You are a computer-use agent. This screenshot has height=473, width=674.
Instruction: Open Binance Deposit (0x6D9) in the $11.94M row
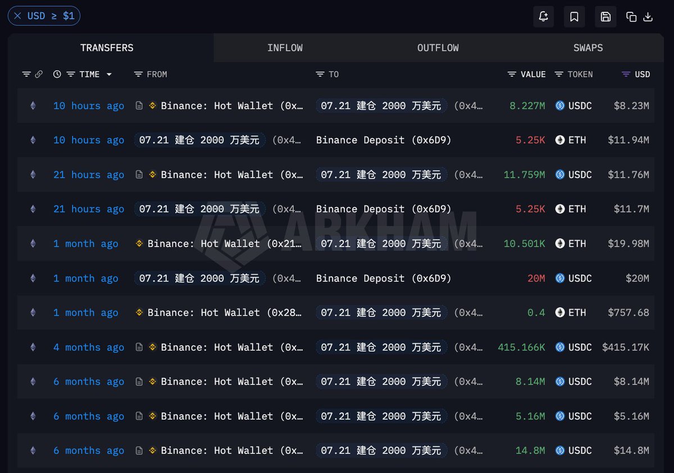tap(384, 140)
